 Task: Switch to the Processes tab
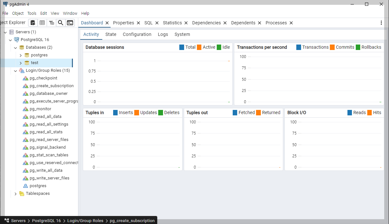[276, 23]
